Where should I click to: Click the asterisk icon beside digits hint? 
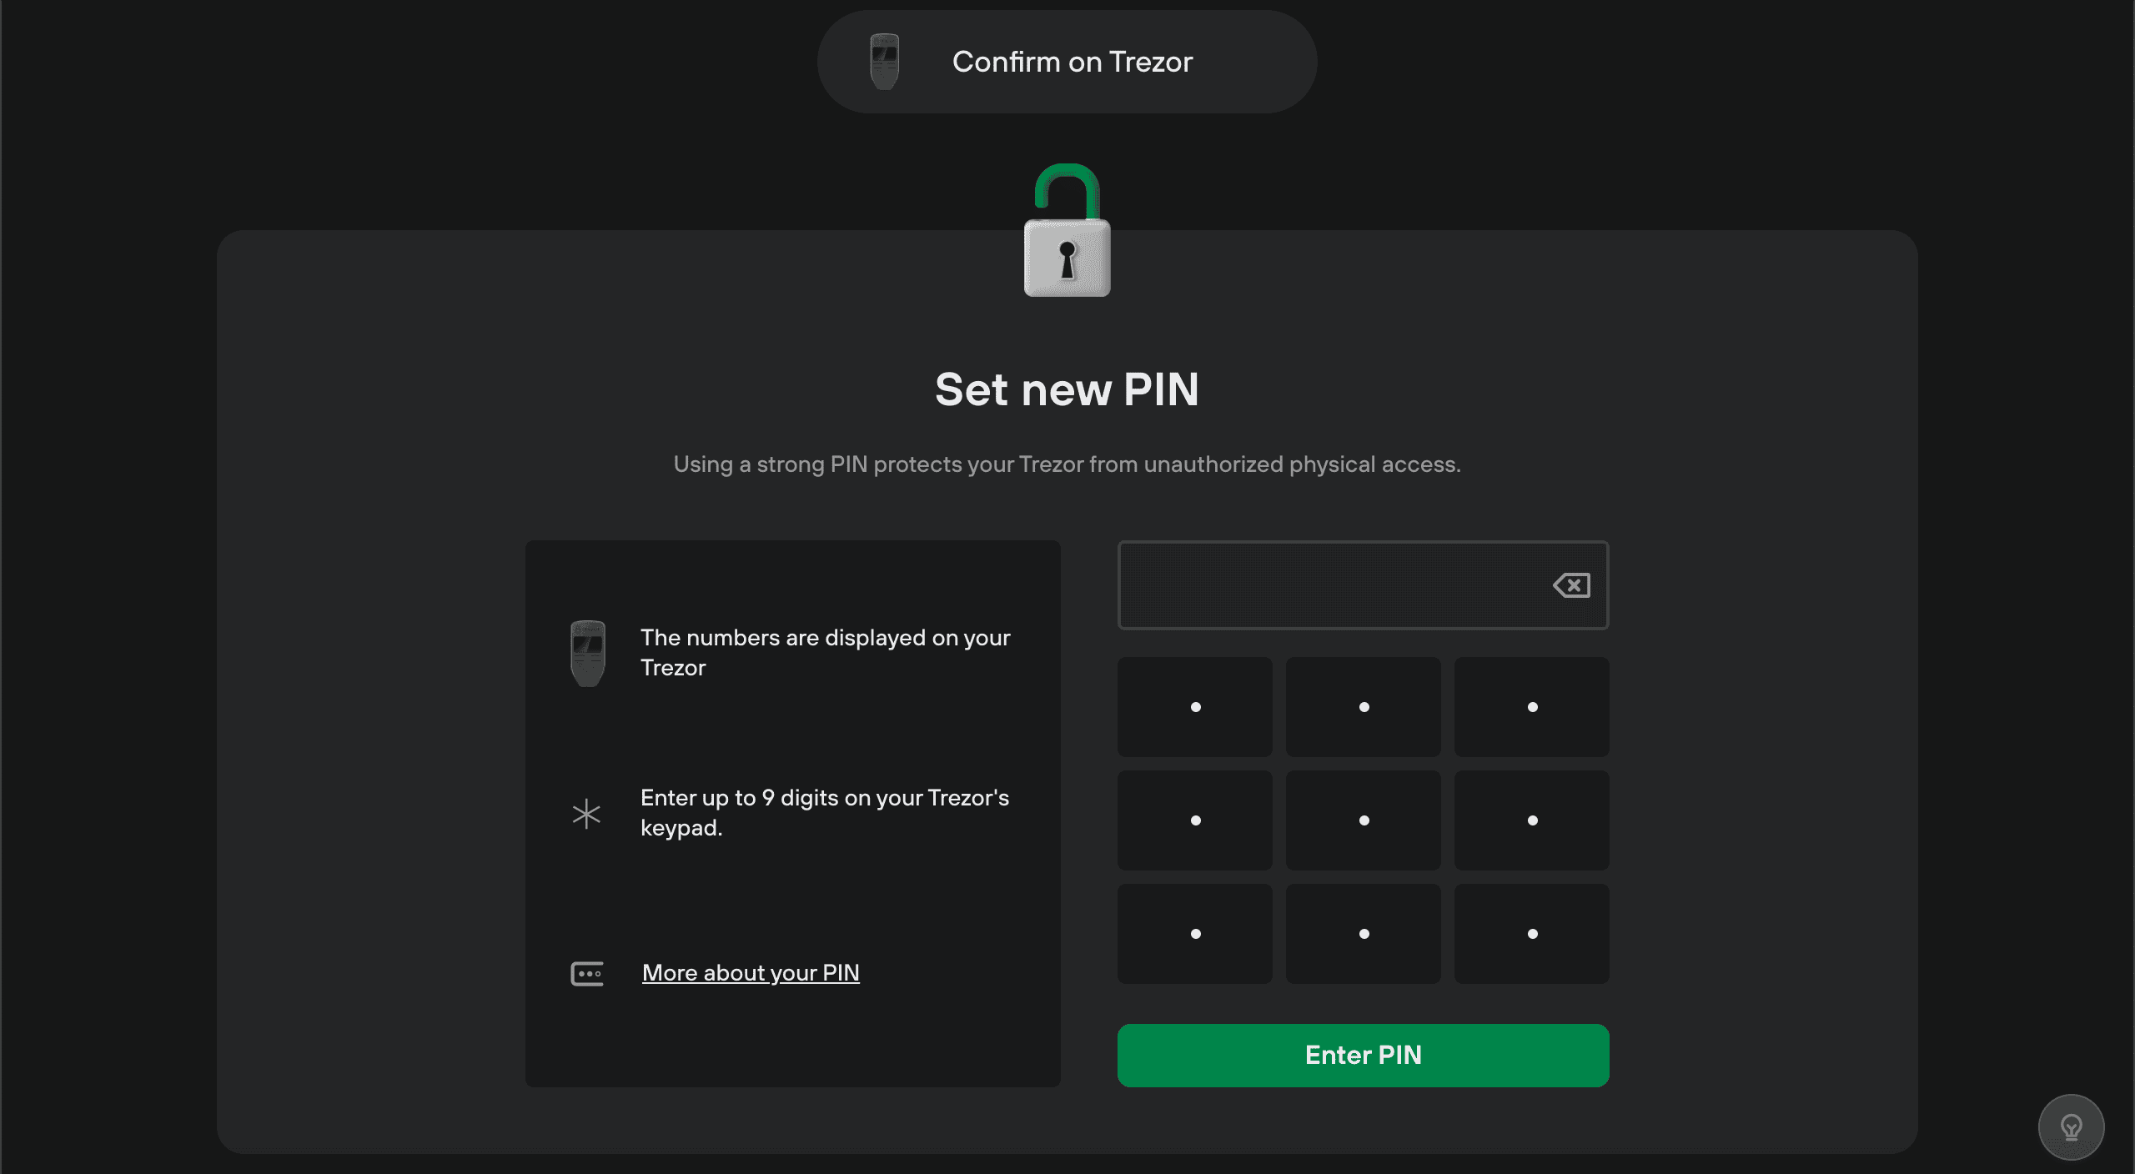coord(586,814)
